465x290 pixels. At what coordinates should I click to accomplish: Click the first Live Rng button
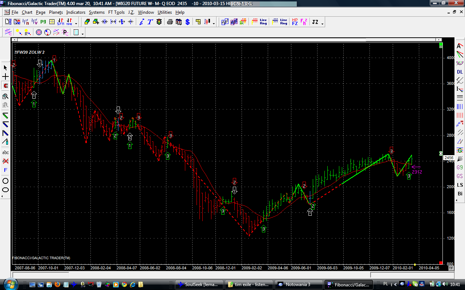[263, 22]
